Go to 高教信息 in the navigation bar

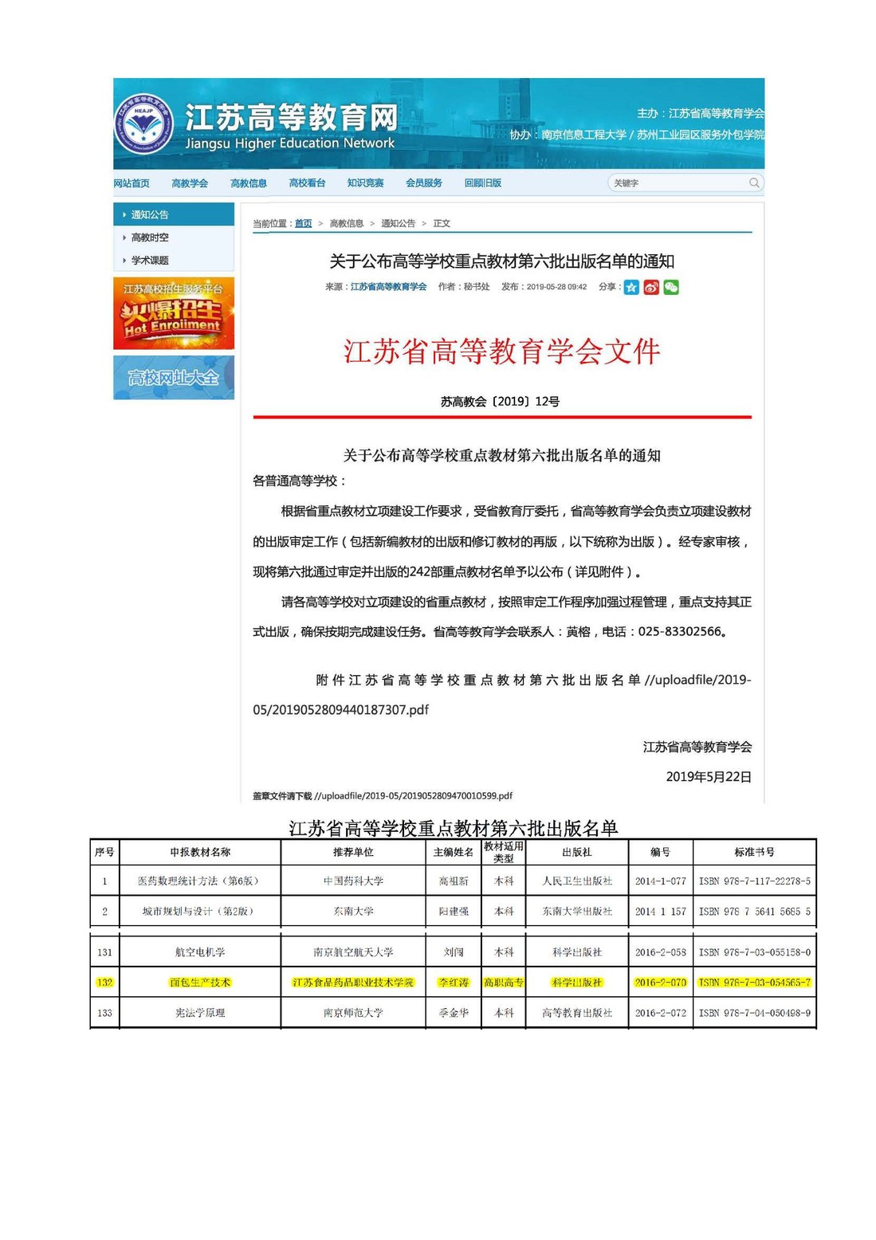(249, 183)
